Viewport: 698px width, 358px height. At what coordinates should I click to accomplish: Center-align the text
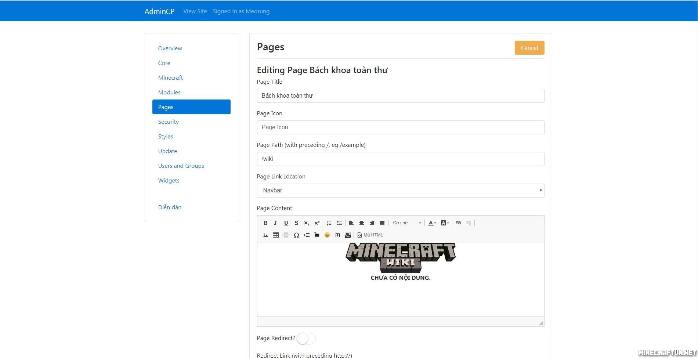point(362,223)
